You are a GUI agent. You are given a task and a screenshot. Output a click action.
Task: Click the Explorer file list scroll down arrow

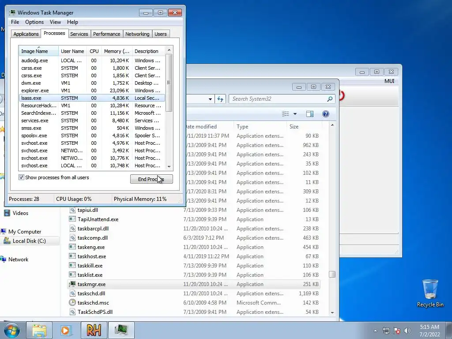click(x=332, y=313)
